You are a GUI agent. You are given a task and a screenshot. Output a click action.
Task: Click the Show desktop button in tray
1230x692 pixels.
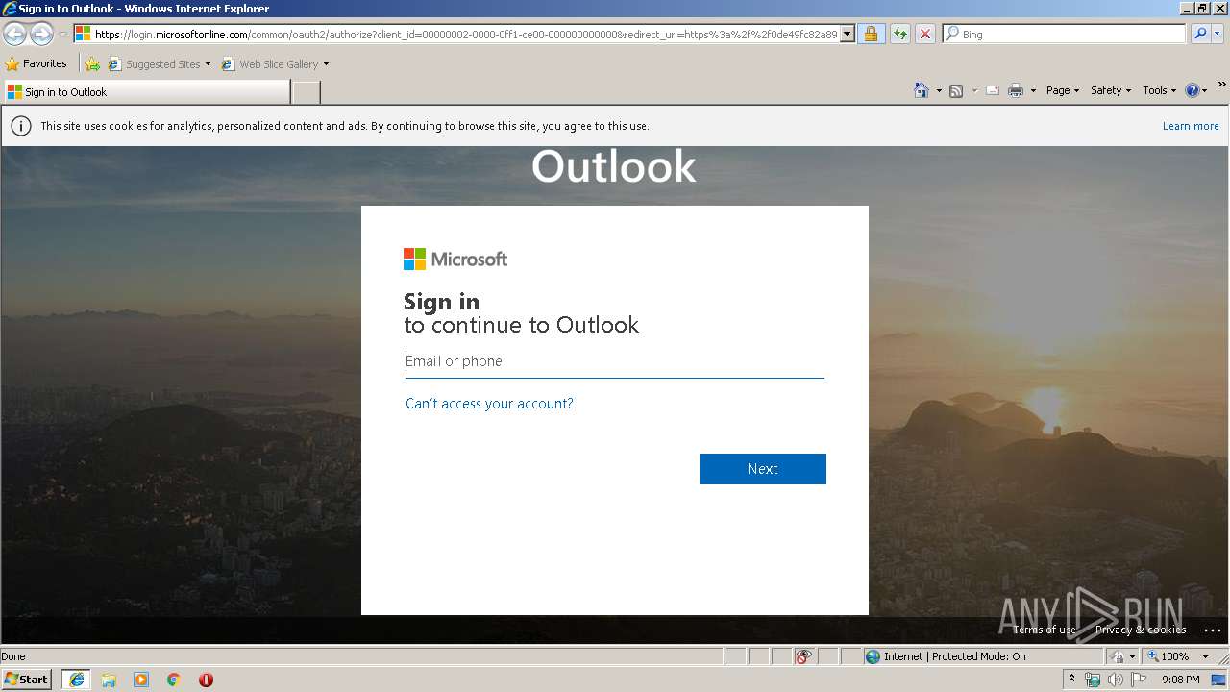(1219, 680)
